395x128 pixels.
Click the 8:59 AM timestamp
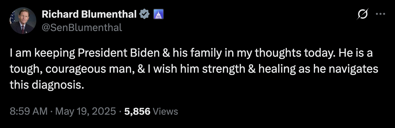pyautogui.click(x=28, y=111)
